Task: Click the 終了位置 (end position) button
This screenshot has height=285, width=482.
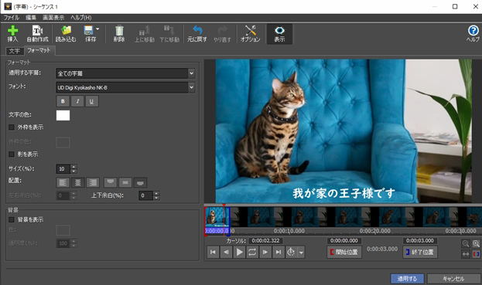Action: (x=420, y=252)
